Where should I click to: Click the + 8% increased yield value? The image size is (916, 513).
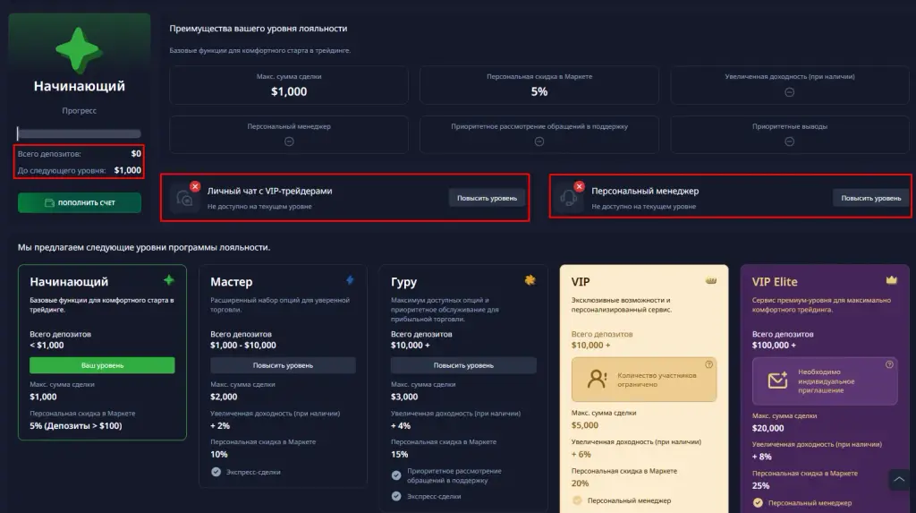pyautogui.click(x=762, y=457)
